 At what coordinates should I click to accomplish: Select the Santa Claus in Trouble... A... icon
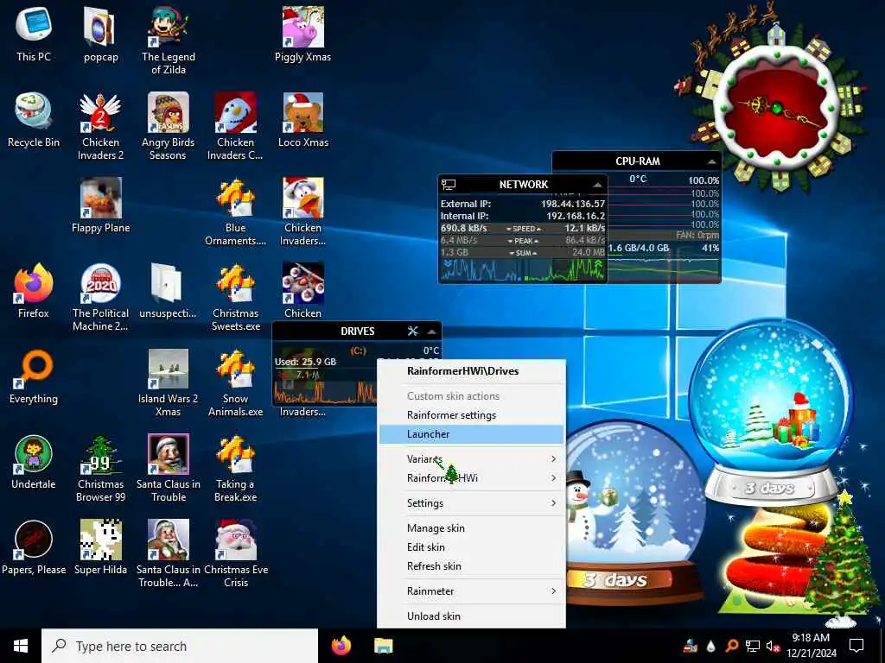(x=169, y=553)
